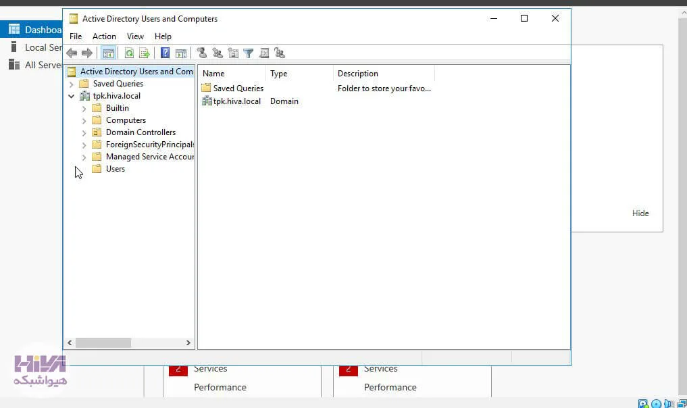Select the Active Directory Users and Computers root node
Viewport: 687px width, 408px height.
[x=136, y=72]
